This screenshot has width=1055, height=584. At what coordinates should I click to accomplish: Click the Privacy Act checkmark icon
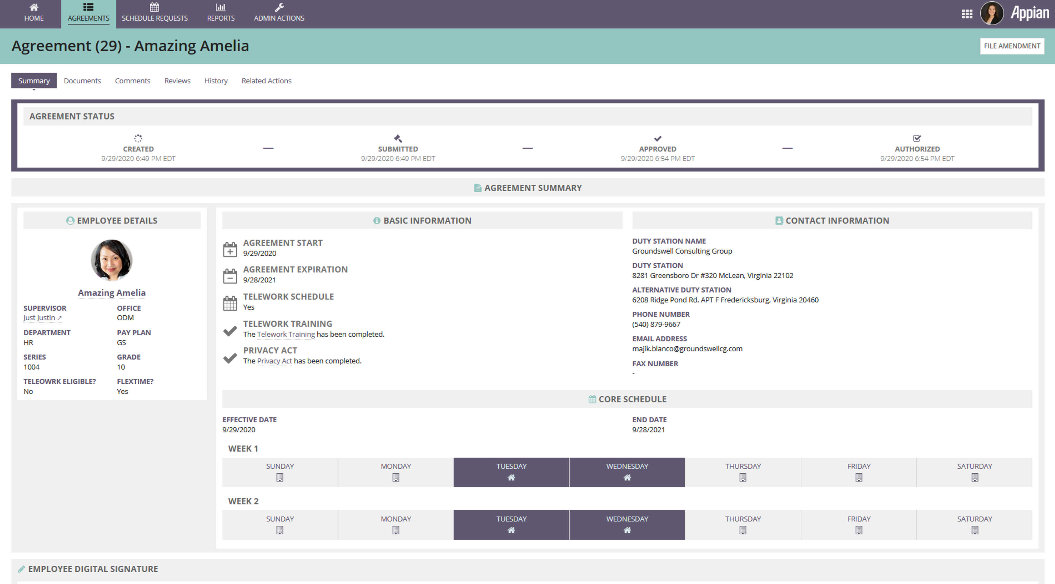click(230, 358)
